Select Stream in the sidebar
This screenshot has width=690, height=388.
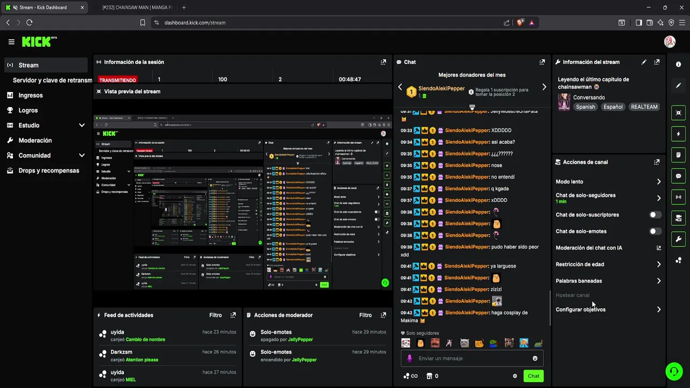coord(46,65)
